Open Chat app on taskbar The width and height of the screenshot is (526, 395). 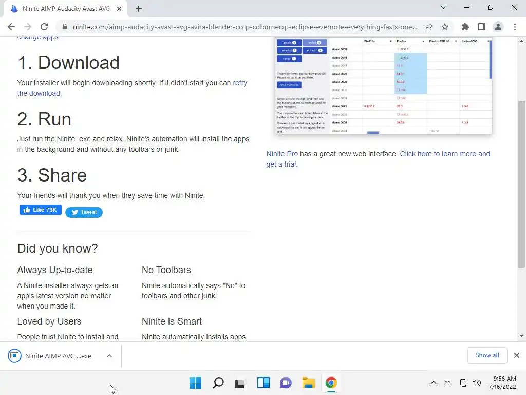pos(286,383)
